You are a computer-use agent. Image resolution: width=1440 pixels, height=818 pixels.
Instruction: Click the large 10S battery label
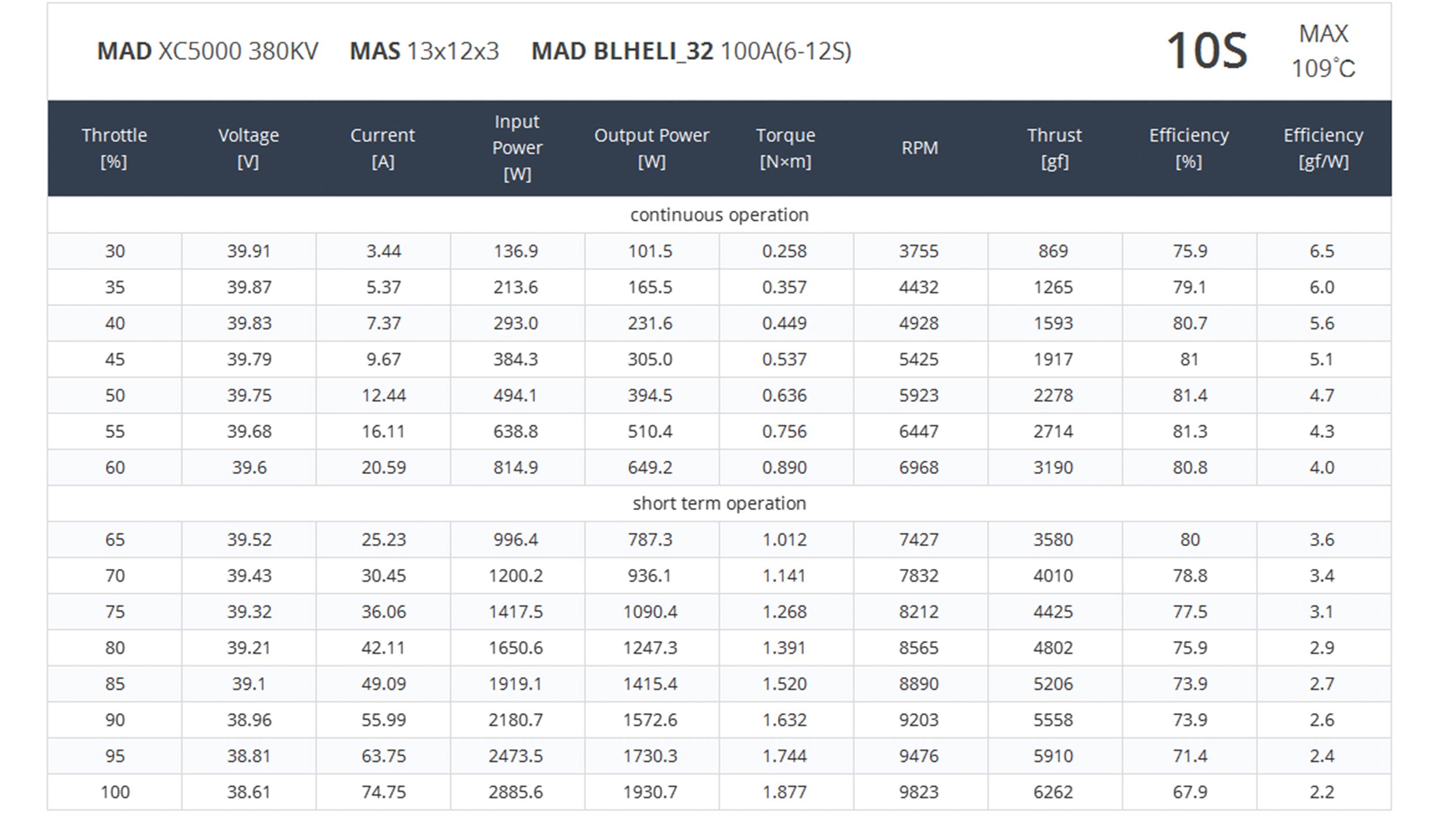[x=1206, y=51]
